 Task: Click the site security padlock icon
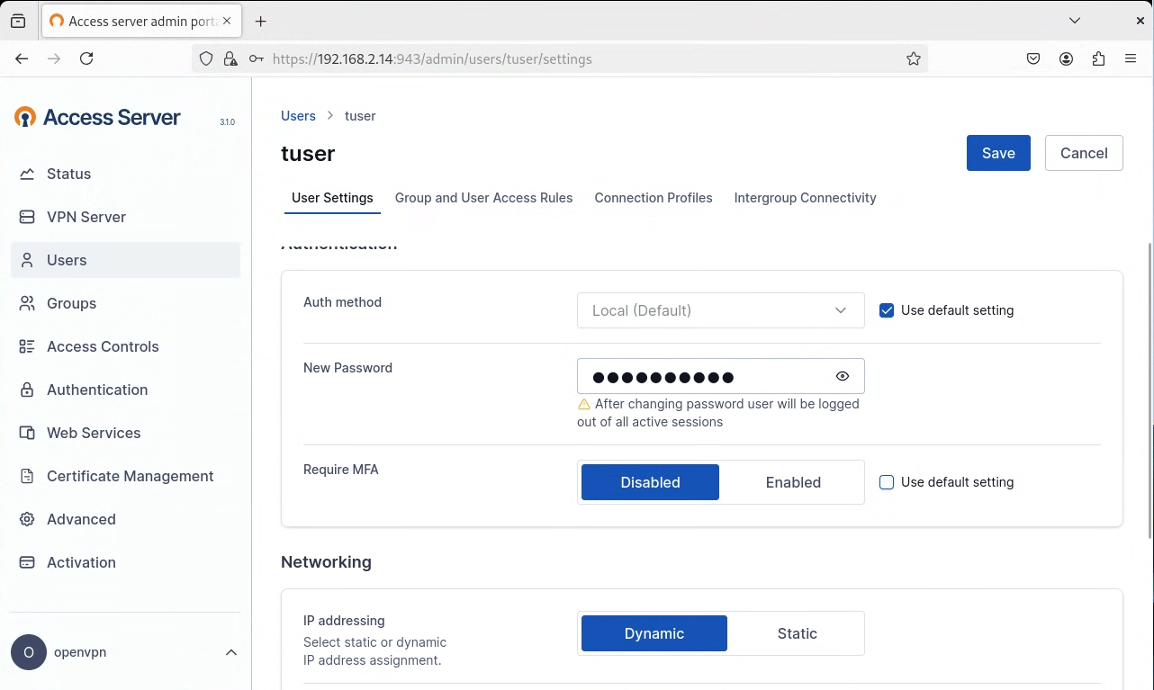pyautogui.click(x=230, y=58)
